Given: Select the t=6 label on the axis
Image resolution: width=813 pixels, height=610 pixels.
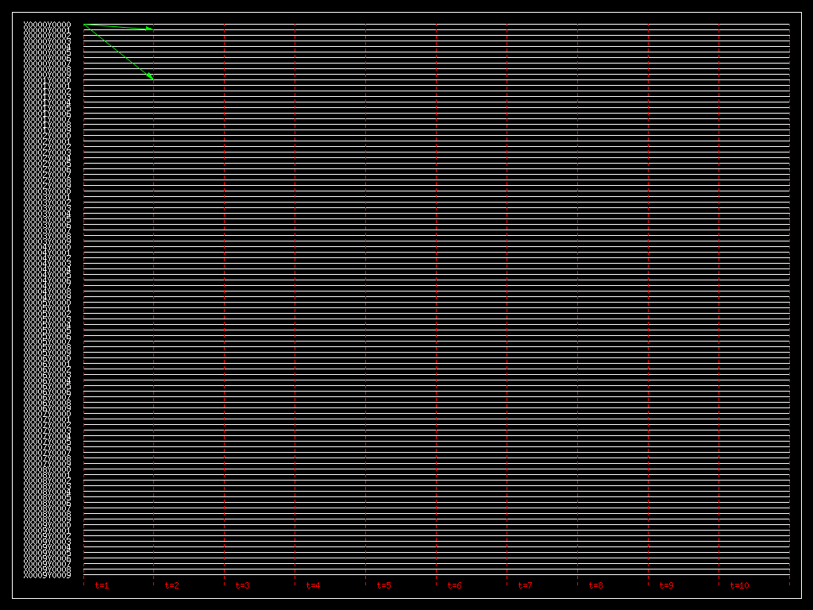Looking at the screenshot, I should 455,586.
